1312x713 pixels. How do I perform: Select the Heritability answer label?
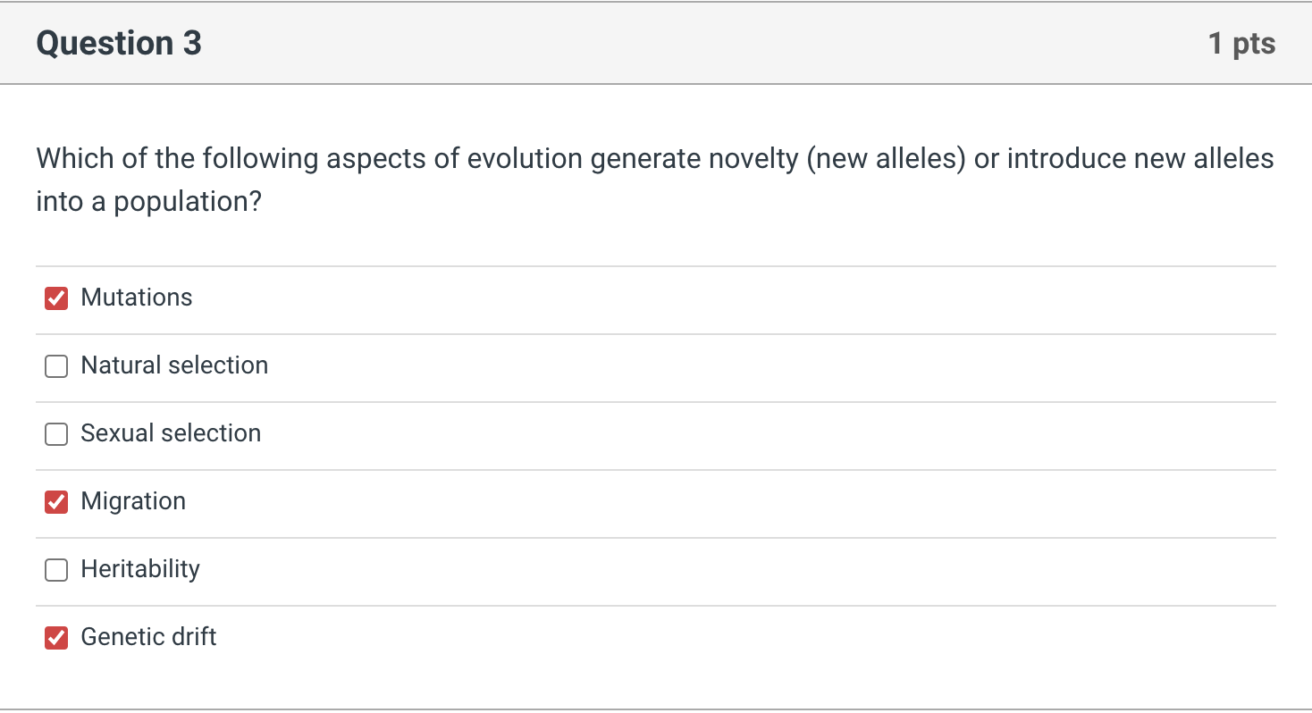coord(139,569)
